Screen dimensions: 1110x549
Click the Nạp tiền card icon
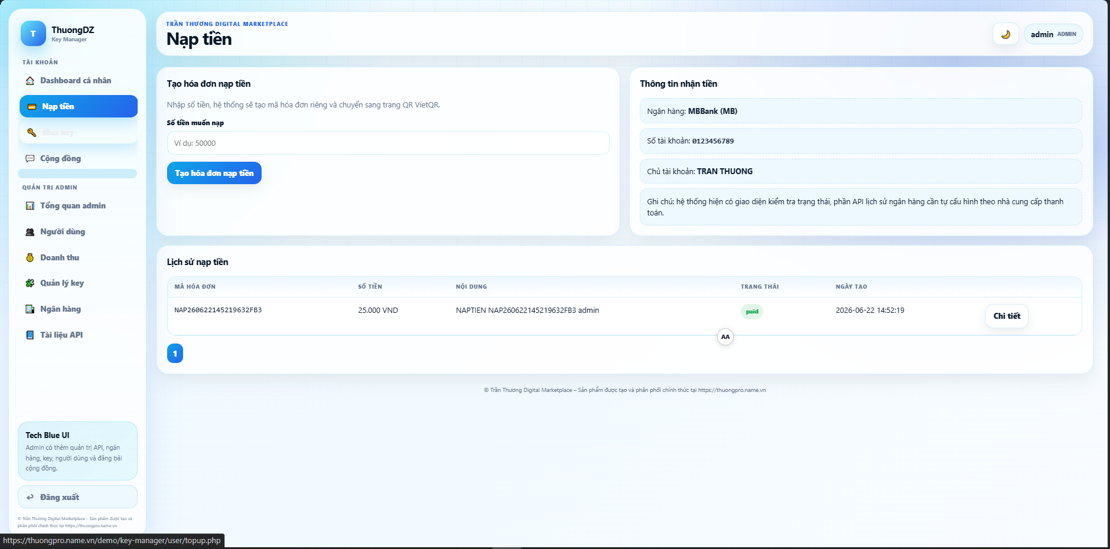click(x=32, y=107)
